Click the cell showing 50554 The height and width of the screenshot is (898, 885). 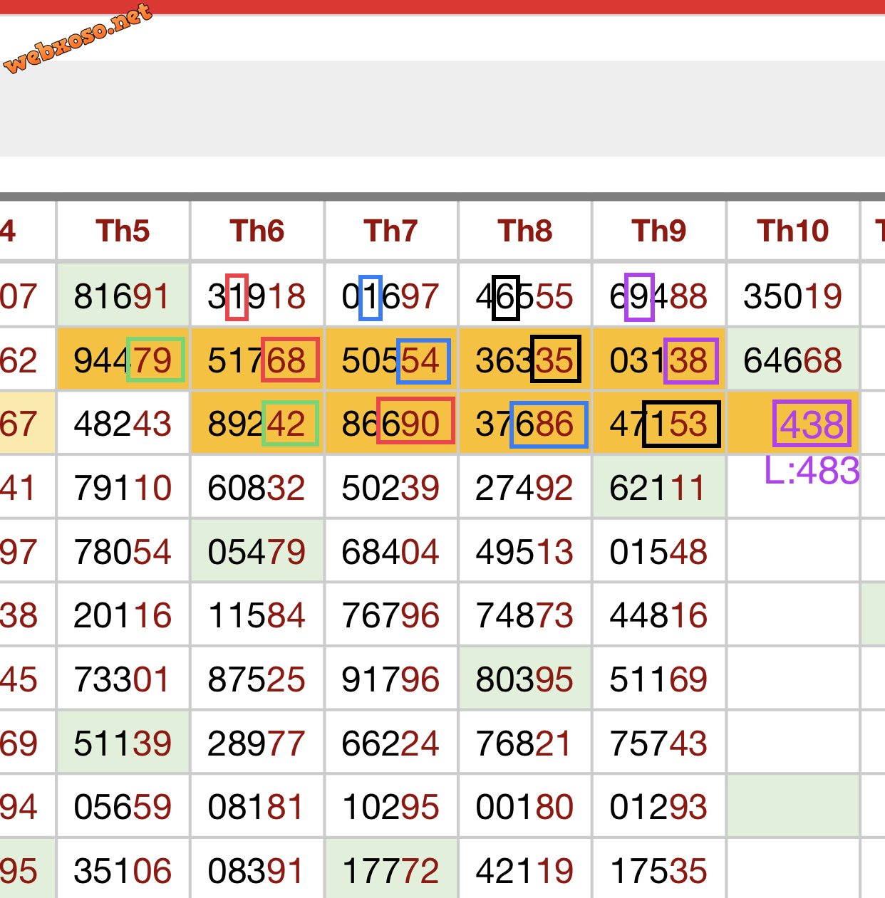click(x=391, y=360)
